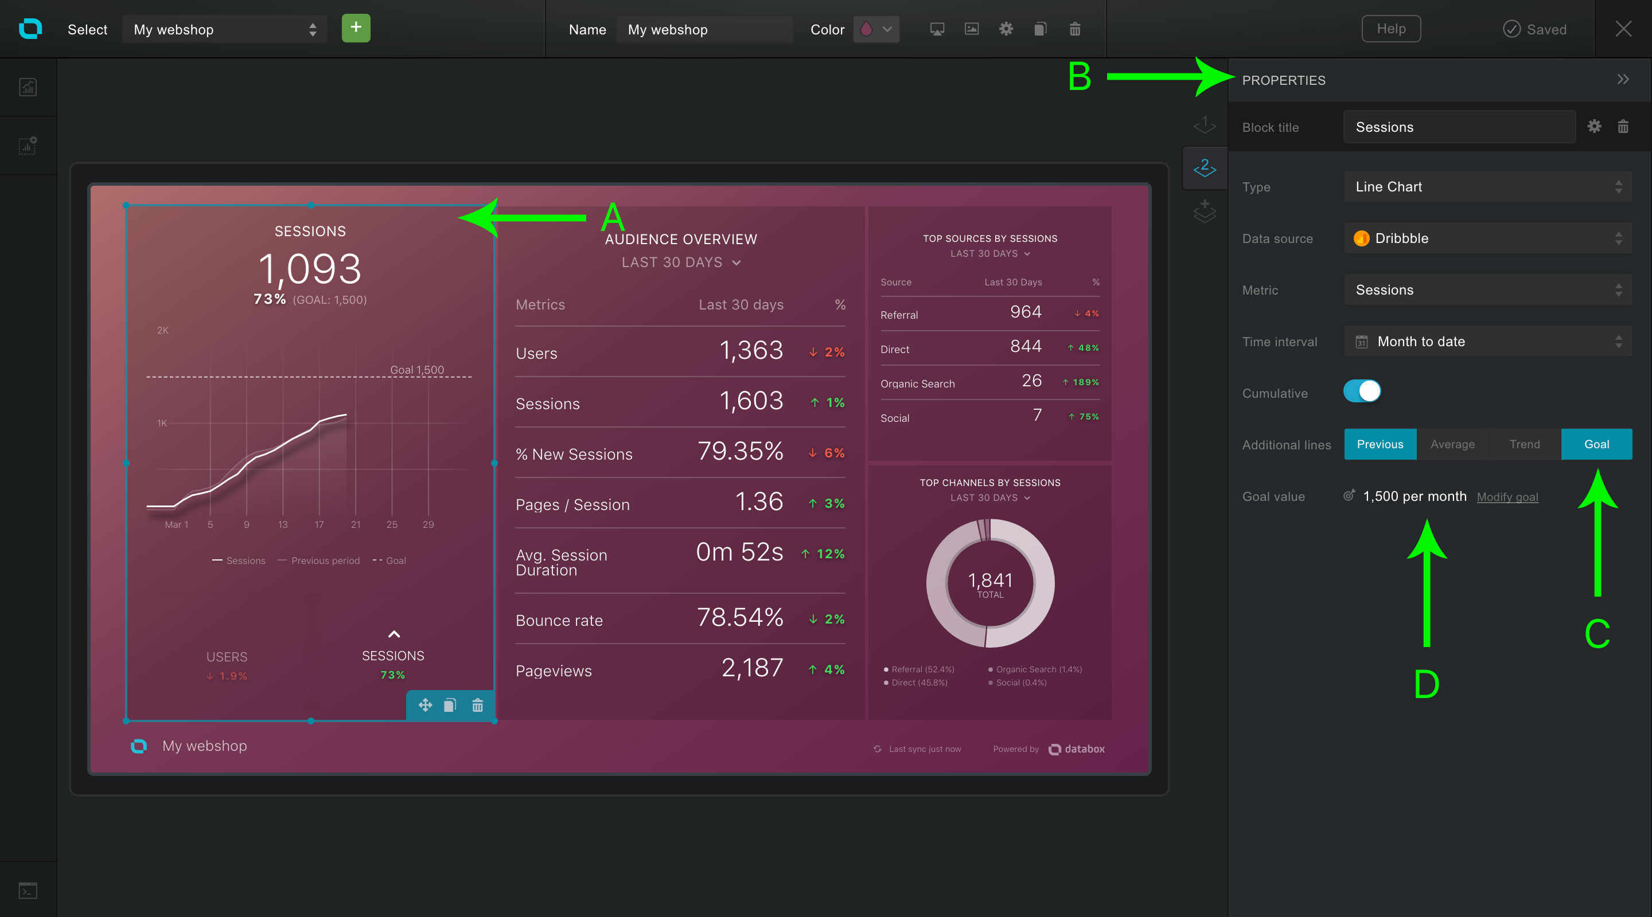Image resolution: width=1652 pixels, height=917 pixels.
Task: Toggle the Previous additional line
Action: pyautogui.click(x=1380, y=444)
